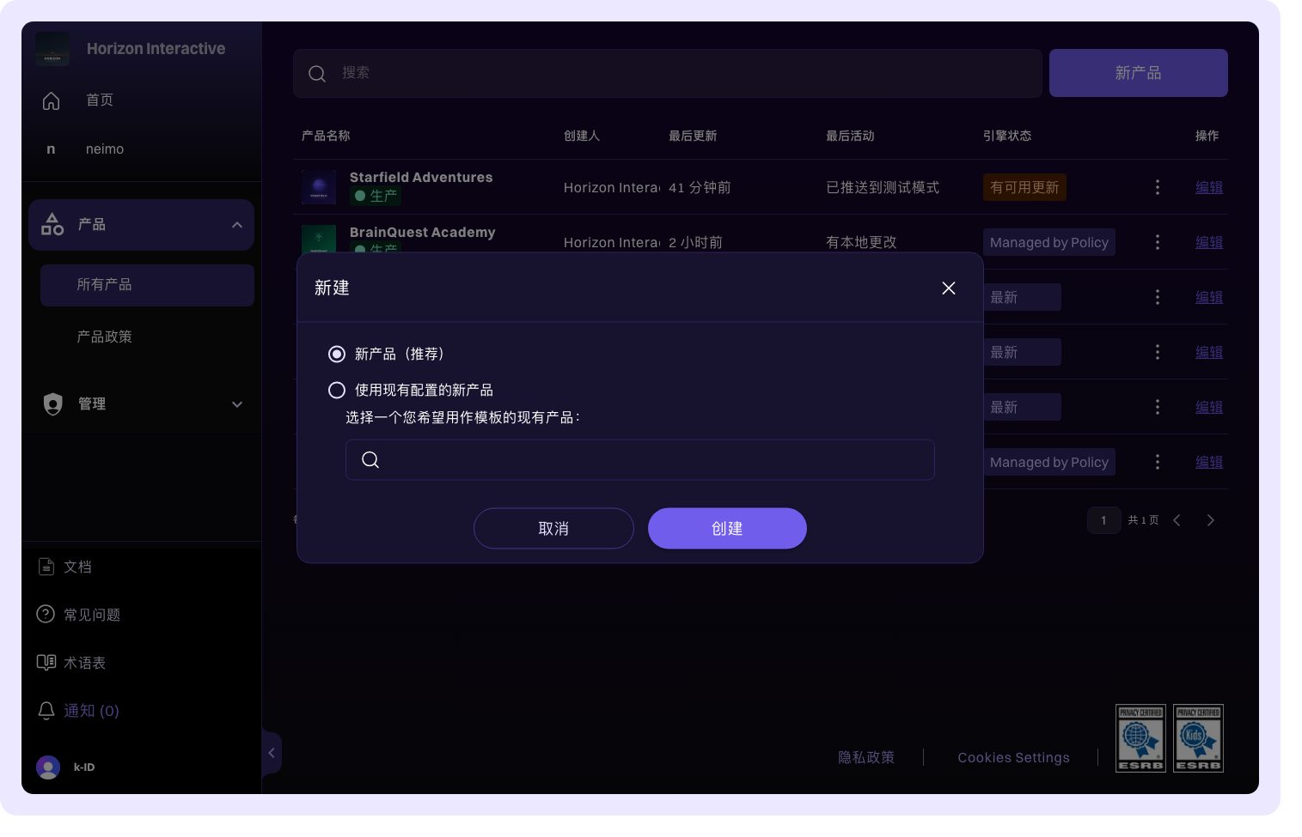
Task: Open the 文档 sidebar item
Action: (x=77, y=567)
